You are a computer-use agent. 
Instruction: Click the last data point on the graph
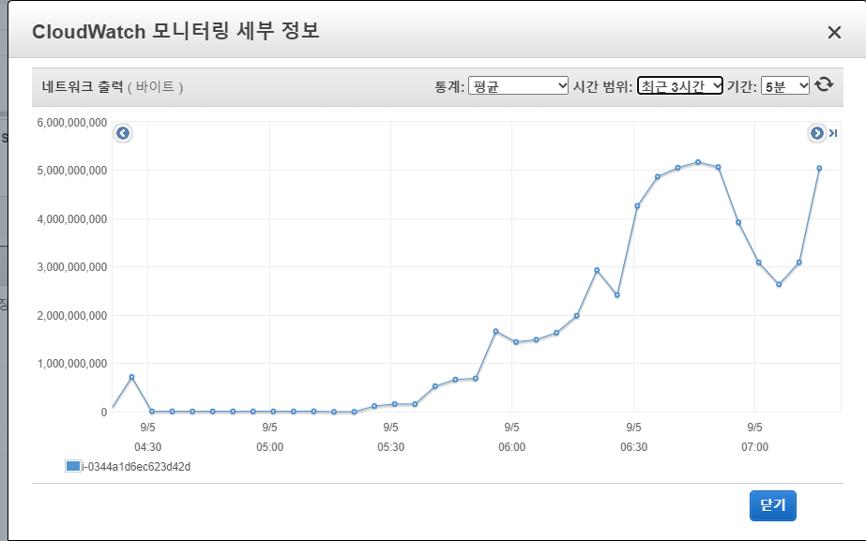coord(819,169)
